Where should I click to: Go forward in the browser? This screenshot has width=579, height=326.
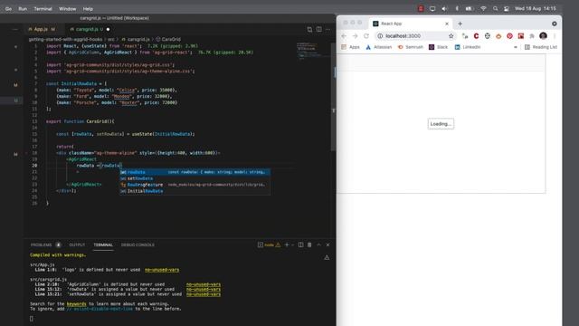[x=355, y=36]
